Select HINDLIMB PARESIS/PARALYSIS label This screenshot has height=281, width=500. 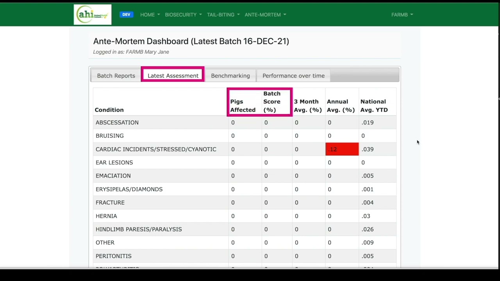pyautogui.click(x=139, y=229)
